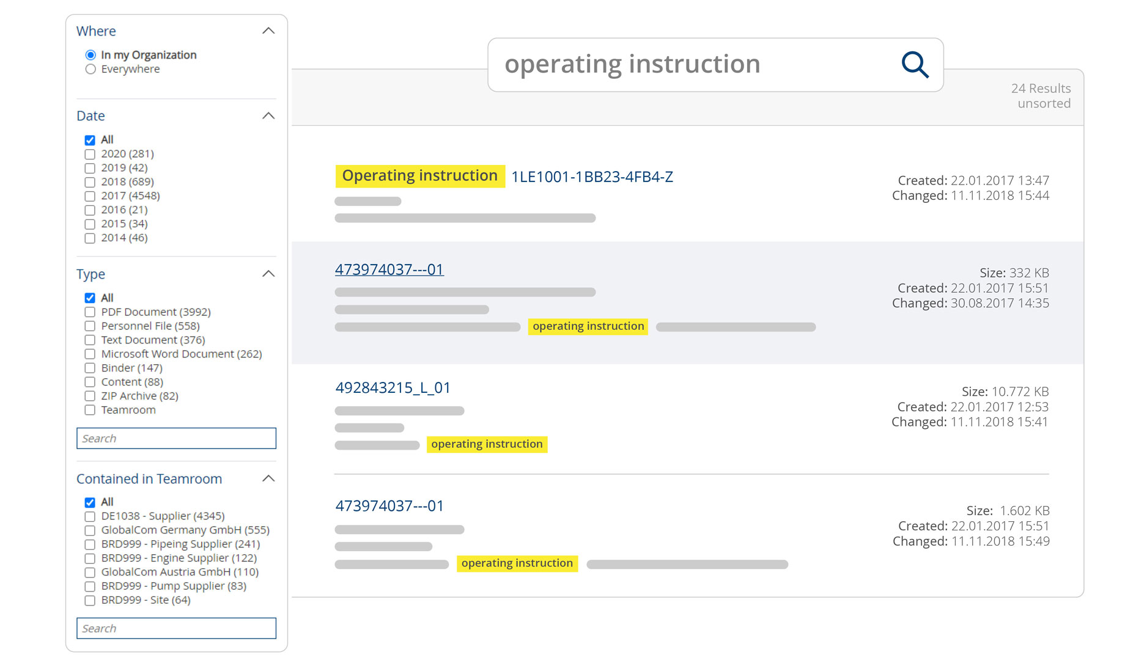Open the underlined 473974037---01 result link
1125x666 pixels.
389,269
